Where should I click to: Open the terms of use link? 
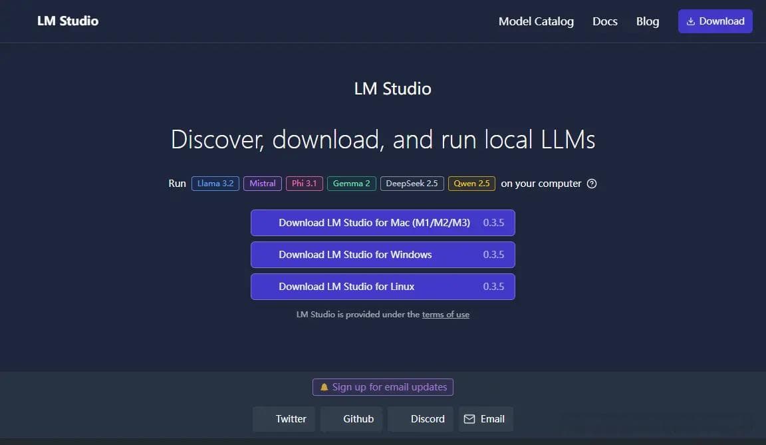[446, 315]
